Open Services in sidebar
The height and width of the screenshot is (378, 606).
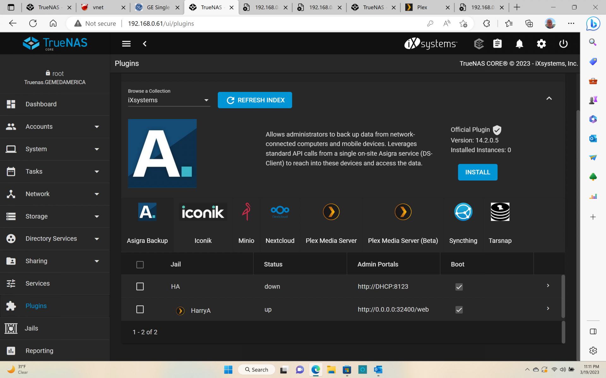coord(55,283)
